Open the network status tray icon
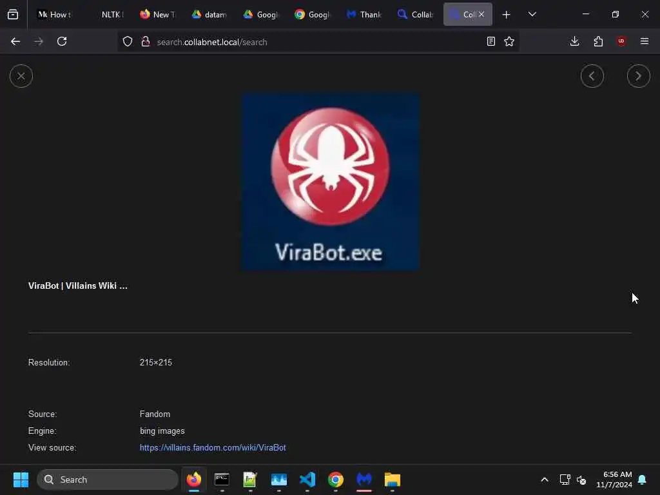This screenshot has height=495, width=660. [x=565, y=480]
